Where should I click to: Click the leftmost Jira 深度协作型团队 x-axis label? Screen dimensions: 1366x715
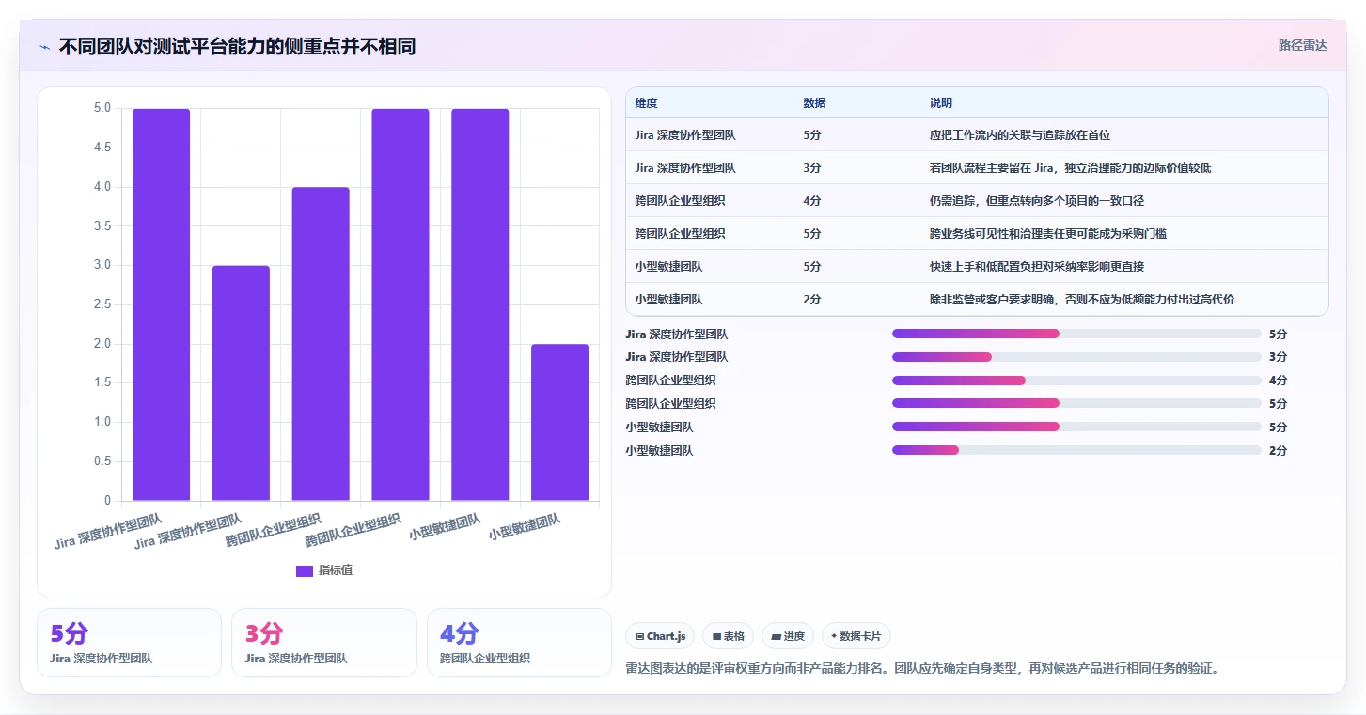[x=108, y=531]
